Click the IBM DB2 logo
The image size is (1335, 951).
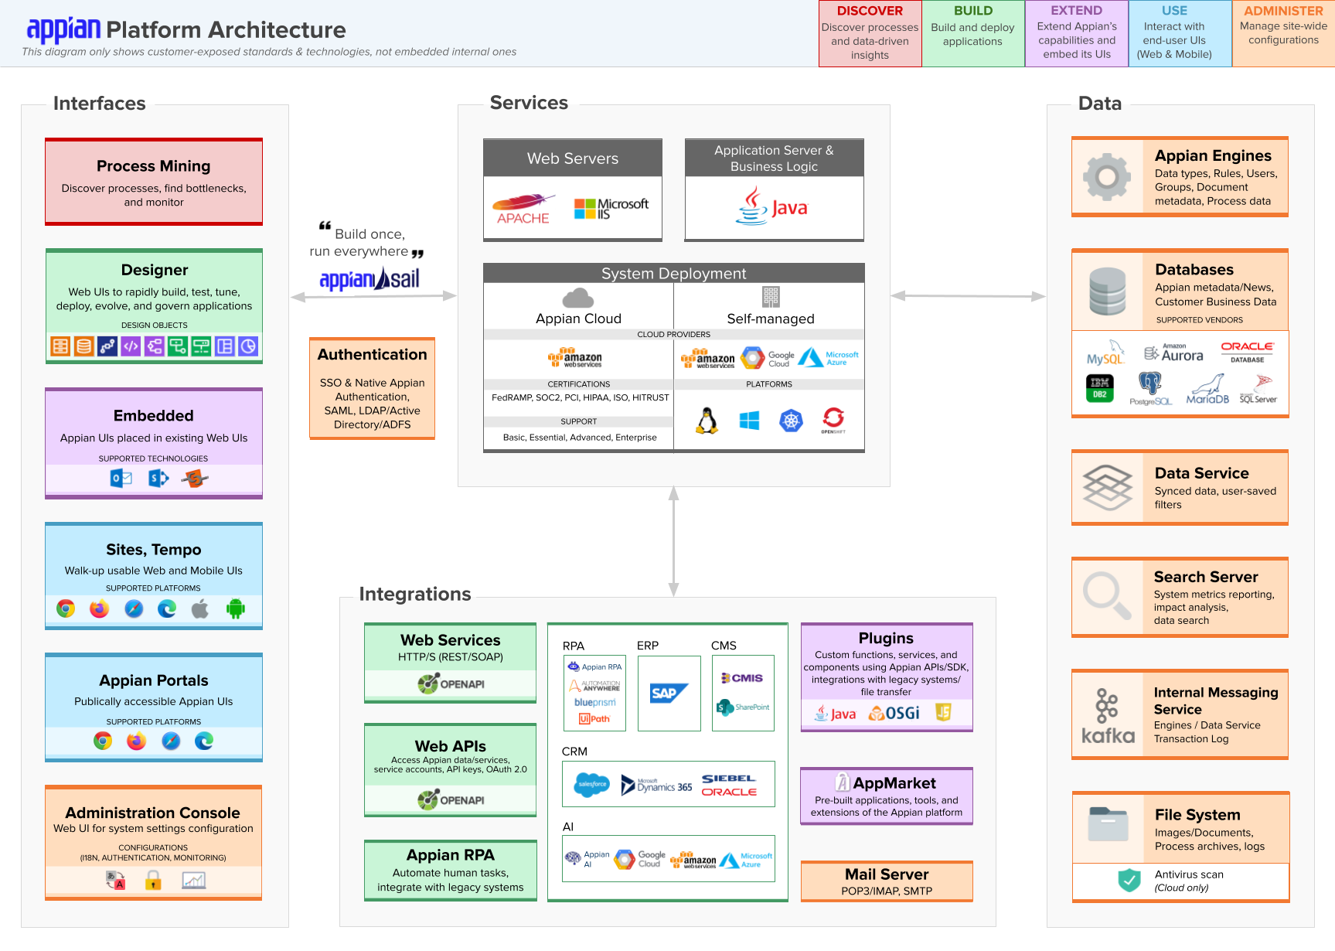coord(1099,388)
